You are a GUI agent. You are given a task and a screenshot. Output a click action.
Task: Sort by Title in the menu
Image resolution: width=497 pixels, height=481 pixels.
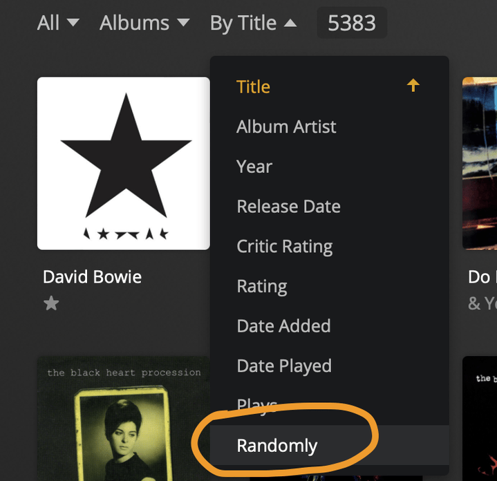253,86
